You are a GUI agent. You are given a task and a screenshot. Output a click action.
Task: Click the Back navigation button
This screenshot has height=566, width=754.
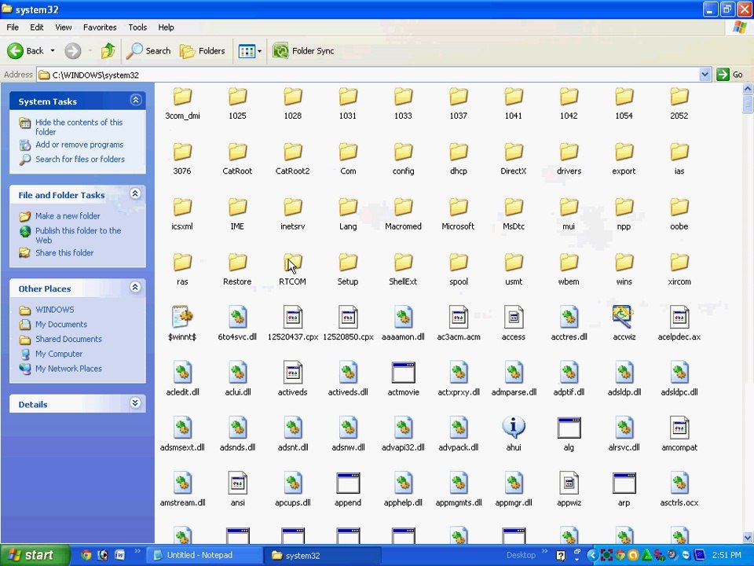point(25,50)
